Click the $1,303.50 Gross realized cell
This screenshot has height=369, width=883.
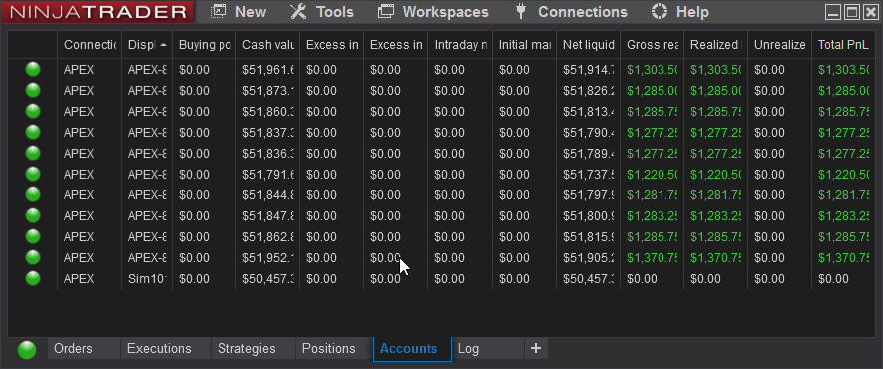(x=653, y=70)
